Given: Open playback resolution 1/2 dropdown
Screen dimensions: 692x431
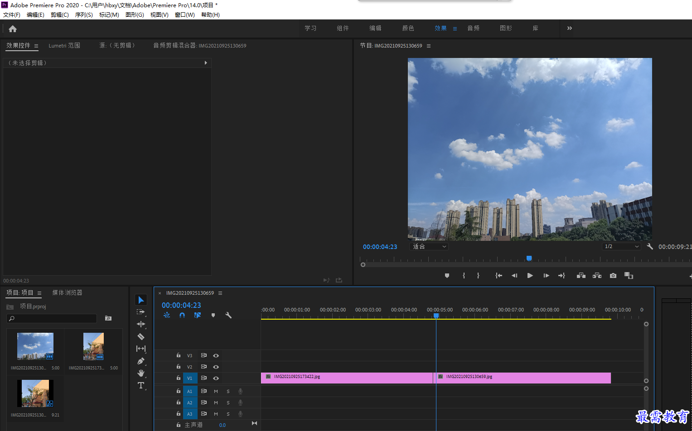Looking at the screenshot, I should [621, 247].
